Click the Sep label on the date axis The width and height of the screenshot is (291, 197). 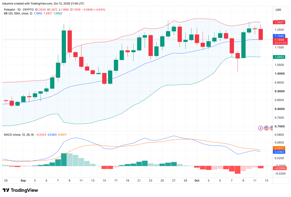coord(23,181)
